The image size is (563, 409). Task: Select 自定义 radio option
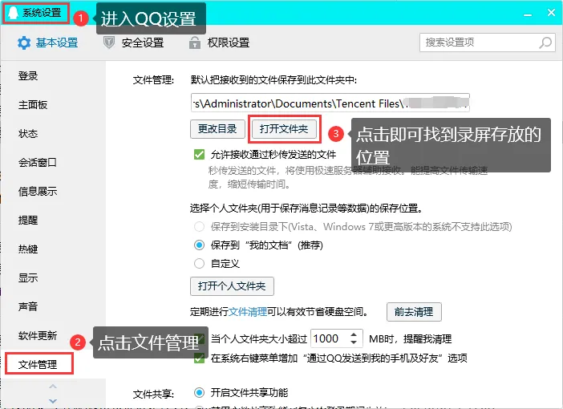tap(199, 264)
